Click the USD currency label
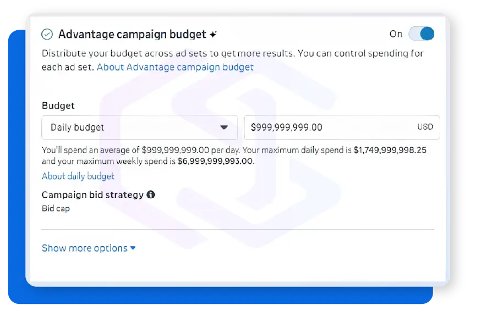 coord(425,127)
